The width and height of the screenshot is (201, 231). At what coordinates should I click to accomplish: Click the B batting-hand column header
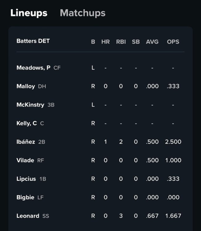(x=93, y=42)
